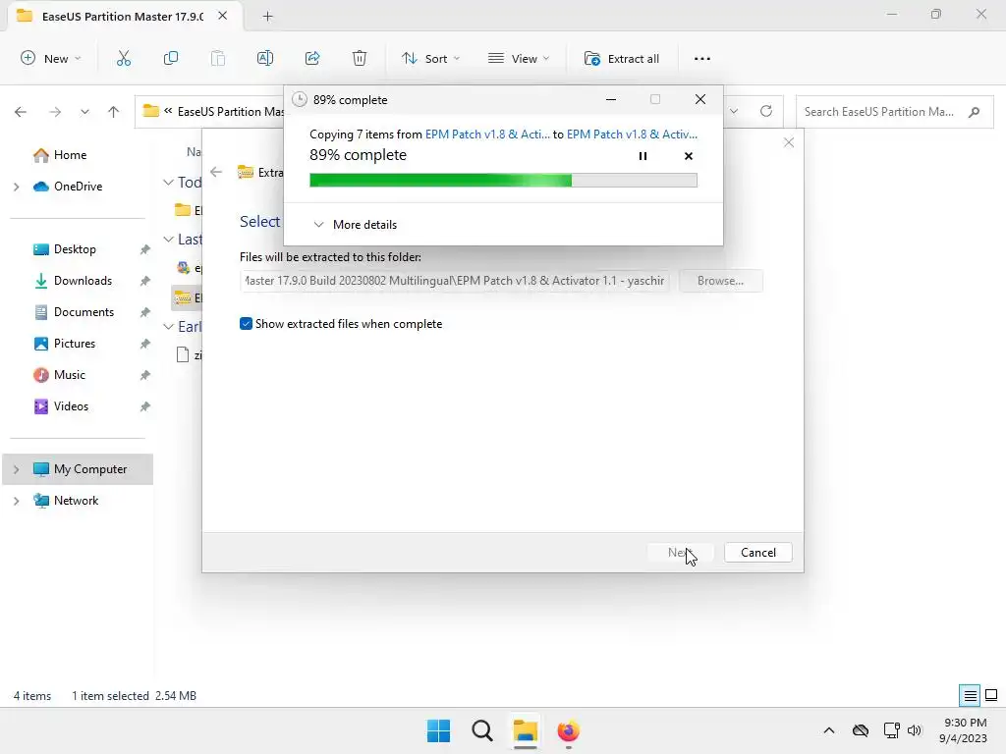Click the search magnifier in Explorer search box
Image resolution: width=1006 pixels, height=754 pixels.
974,112
